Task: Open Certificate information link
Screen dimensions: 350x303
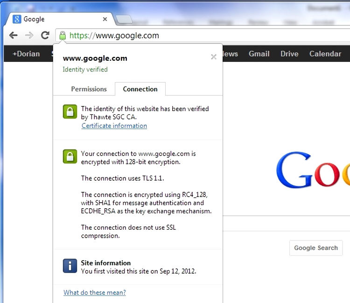Action: pyautogui.click(x=114, y=126)
